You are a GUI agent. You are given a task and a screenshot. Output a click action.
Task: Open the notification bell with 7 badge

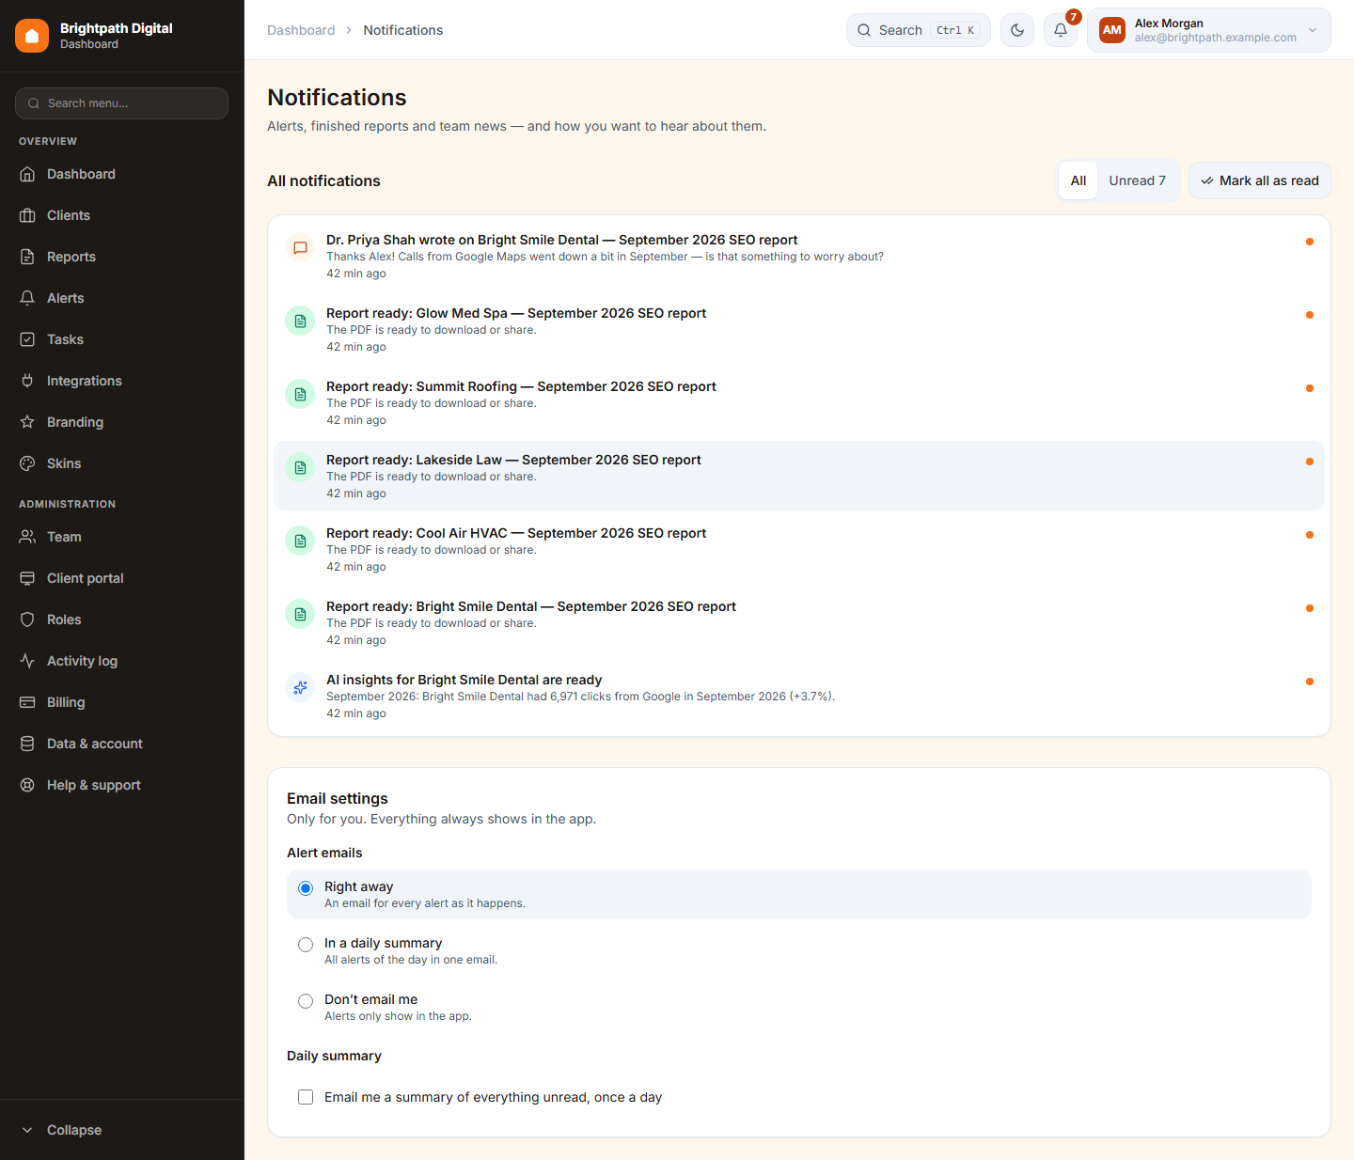click(x=1061, y=30)
